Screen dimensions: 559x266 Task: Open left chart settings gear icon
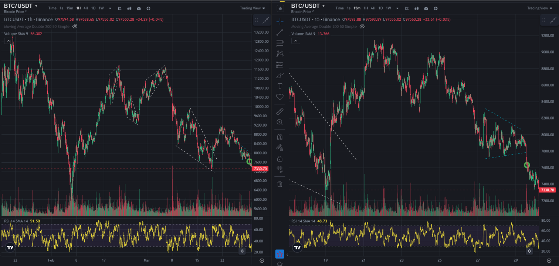coord(262,261)
